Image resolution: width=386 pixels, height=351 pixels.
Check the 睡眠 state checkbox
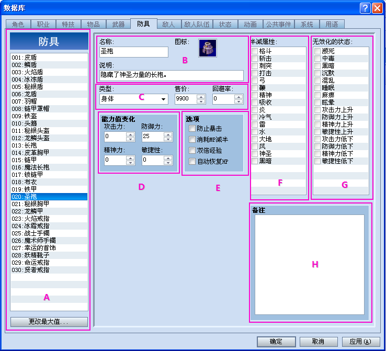pyautogui.click(x=317, y=88)
